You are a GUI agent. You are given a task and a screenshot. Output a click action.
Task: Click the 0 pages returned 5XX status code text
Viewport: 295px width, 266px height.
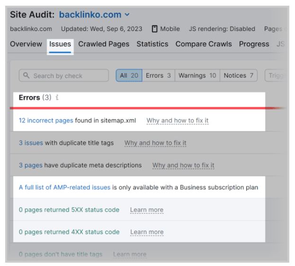[x=69, y=210]
